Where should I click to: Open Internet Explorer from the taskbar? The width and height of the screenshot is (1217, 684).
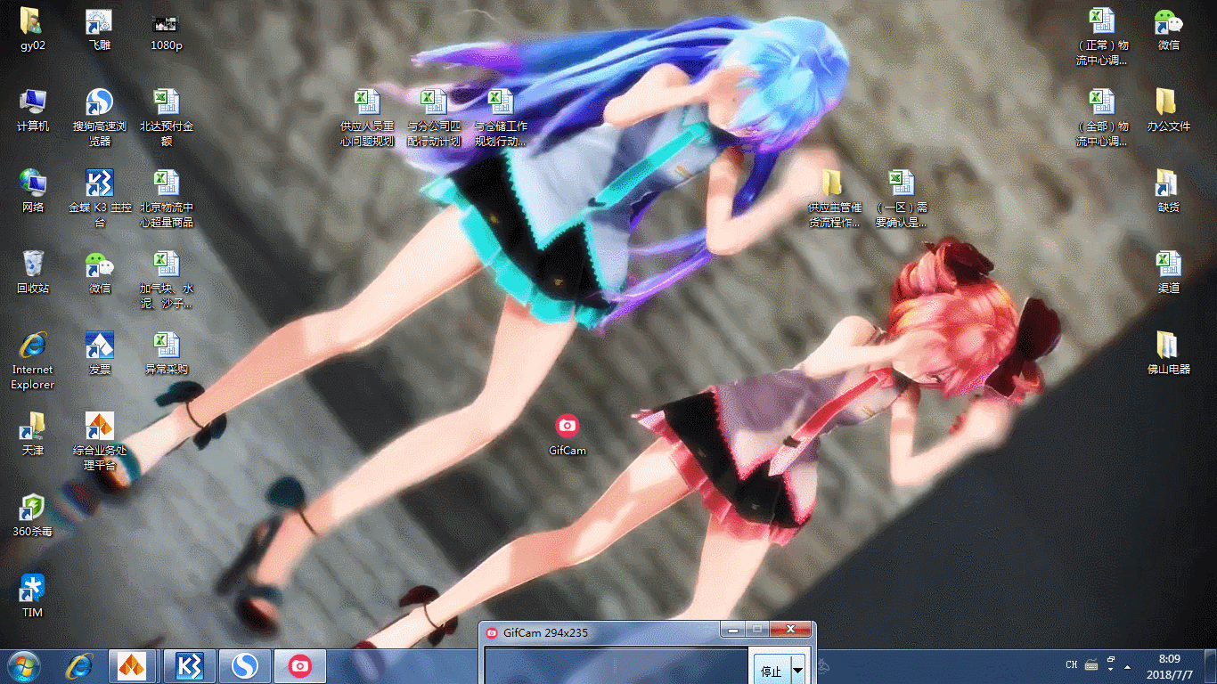[x=80, y=665]
